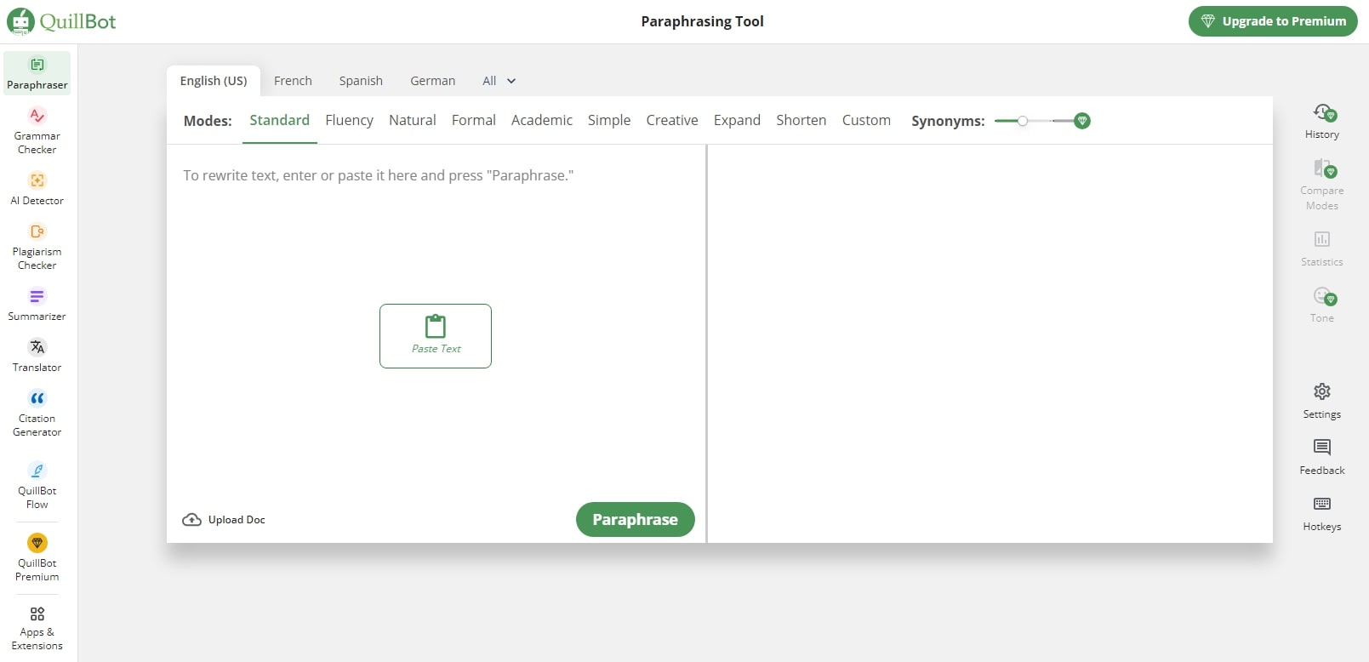Open paraphrasing History panel
Image resolution: width=1369 pixels, height=662 pixels.
1321,121
